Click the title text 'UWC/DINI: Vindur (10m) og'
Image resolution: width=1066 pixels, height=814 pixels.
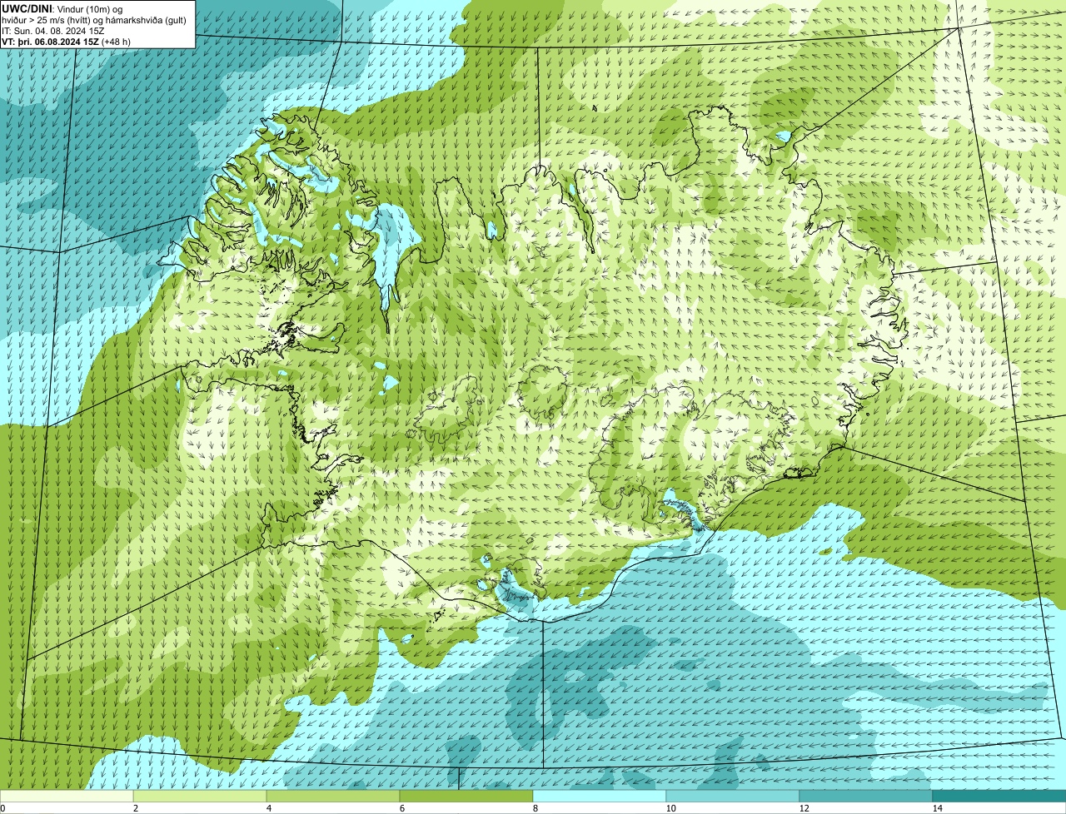pos(62,8)
